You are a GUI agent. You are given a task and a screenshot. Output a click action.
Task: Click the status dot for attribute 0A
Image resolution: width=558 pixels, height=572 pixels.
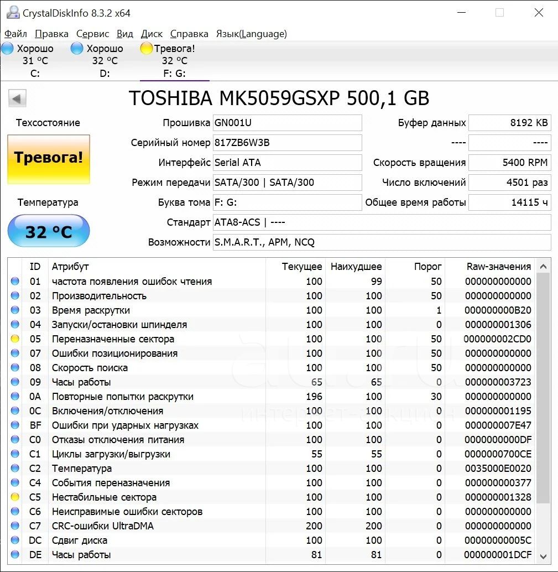(x=15, y=396)
